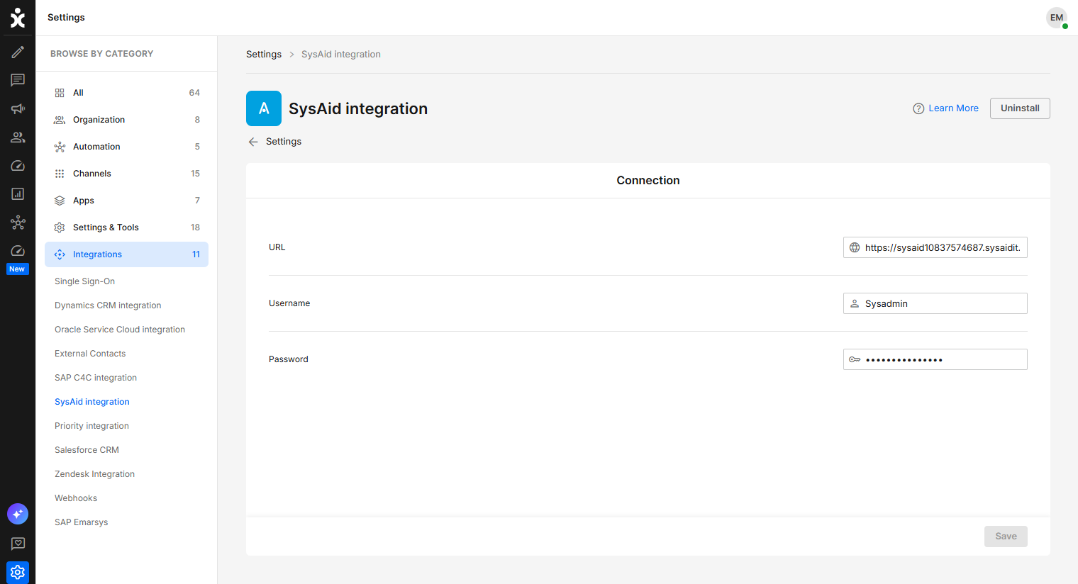Open the megaphone campaigns sidebar icon

(18, 108)
